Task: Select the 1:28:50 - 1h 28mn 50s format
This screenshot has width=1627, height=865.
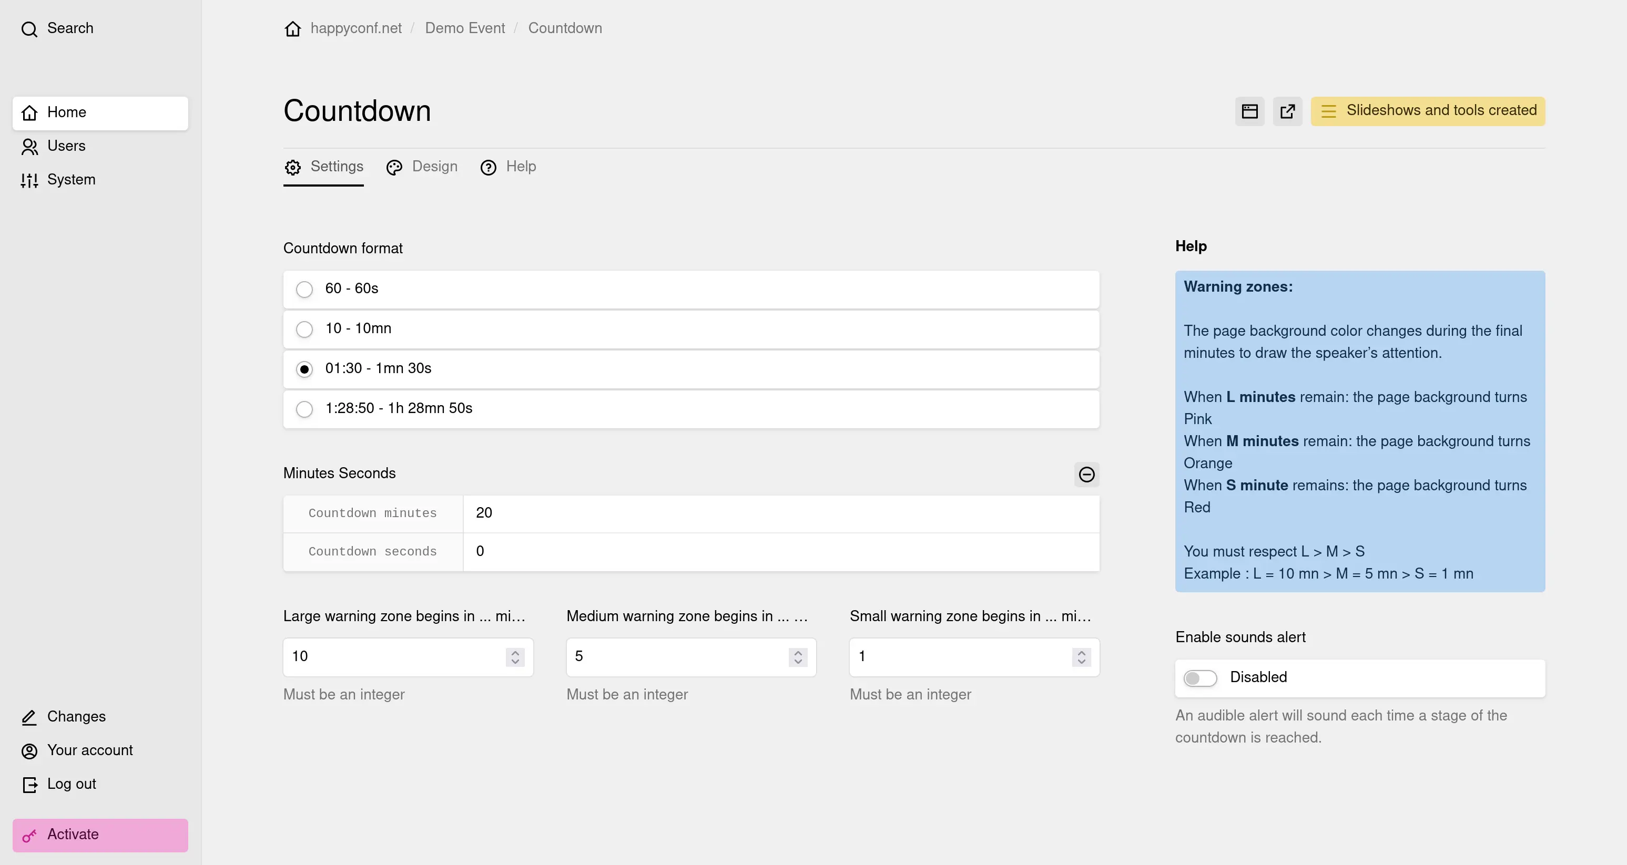Action: click(691, 408)
